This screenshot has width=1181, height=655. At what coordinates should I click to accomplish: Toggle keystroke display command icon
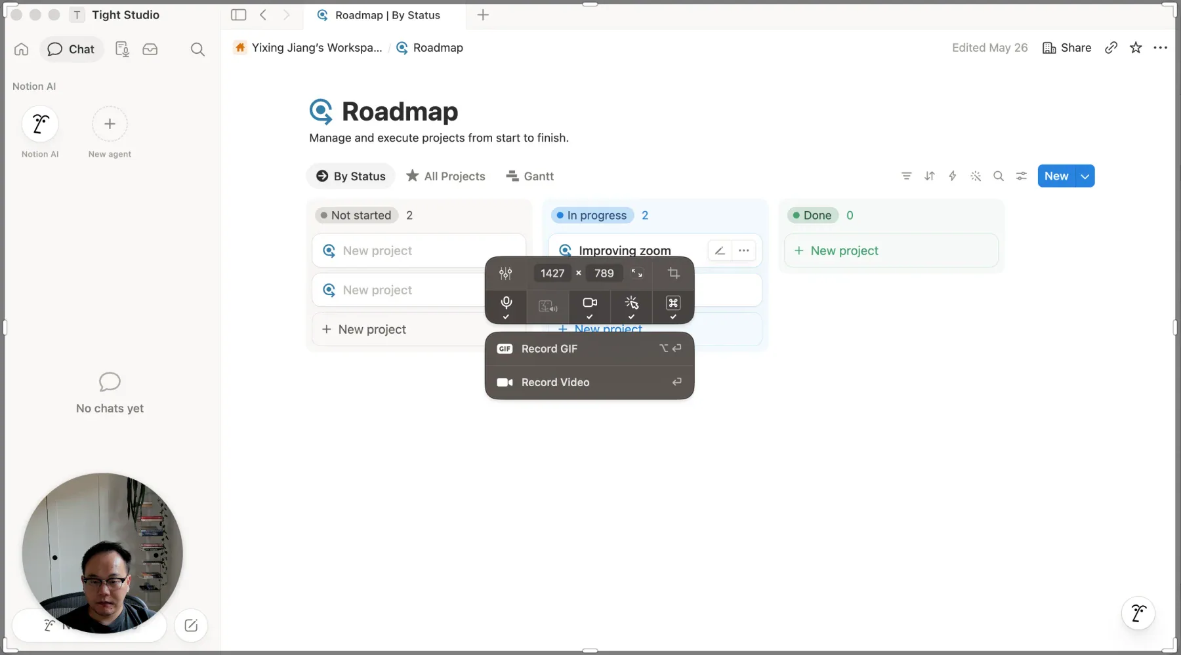(673, 307)
